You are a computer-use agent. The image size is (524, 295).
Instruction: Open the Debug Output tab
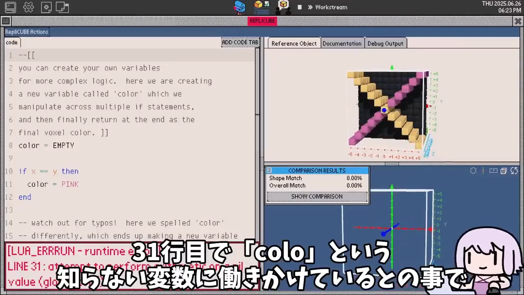point(385,43)
